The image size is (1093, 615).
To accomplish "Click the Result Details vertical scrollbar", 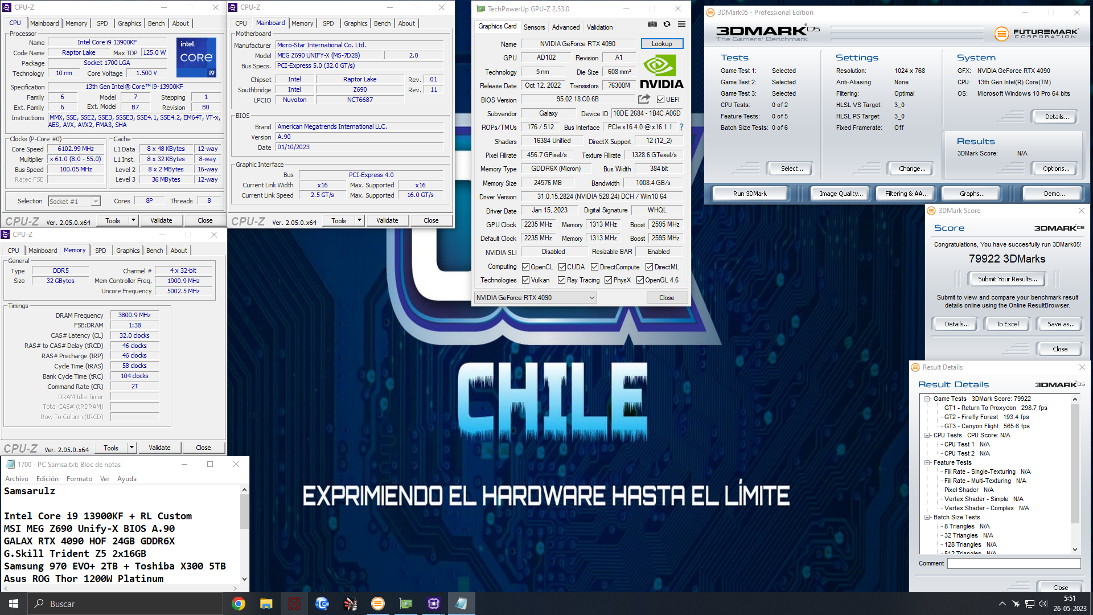I will [1075, 474].
